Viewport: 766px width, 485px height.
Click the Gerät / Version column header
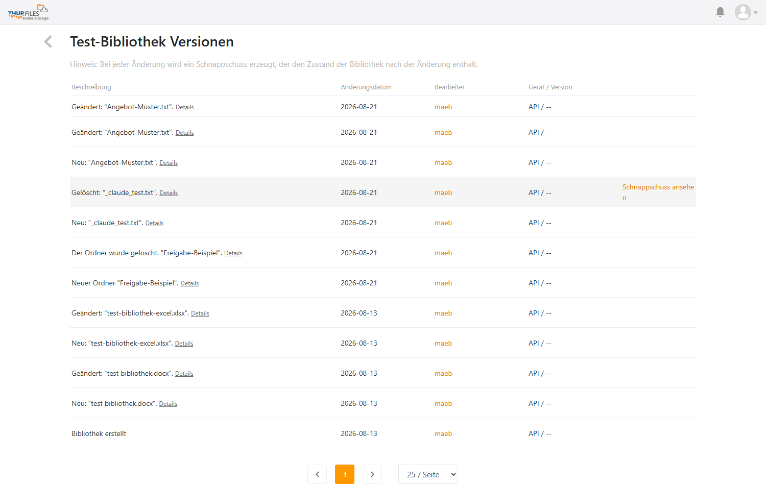(550, 87)
